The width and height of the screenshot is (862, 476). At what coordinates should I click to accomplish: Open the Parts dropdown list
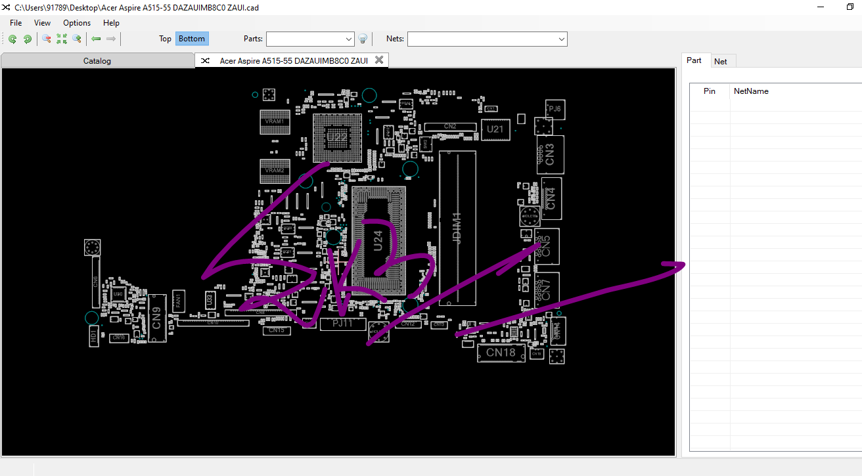349,39
